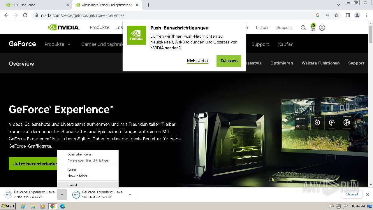The image size is (373, 210).
Task: Click Treiber in NVIDIA top navigation
Action: pos(262,27)
